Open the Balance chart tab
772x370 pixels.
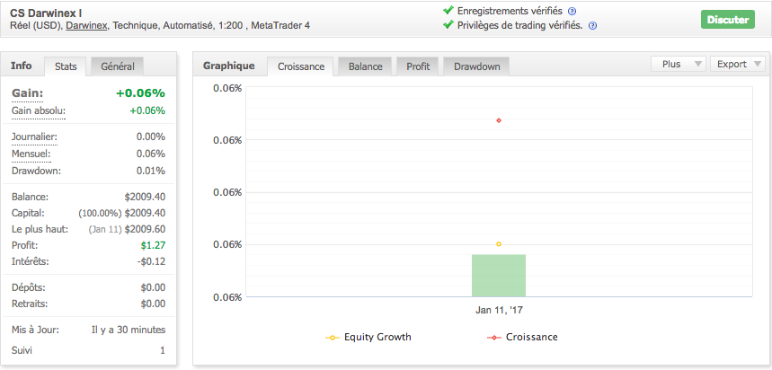pyautogui.click(x=365, y=66)
